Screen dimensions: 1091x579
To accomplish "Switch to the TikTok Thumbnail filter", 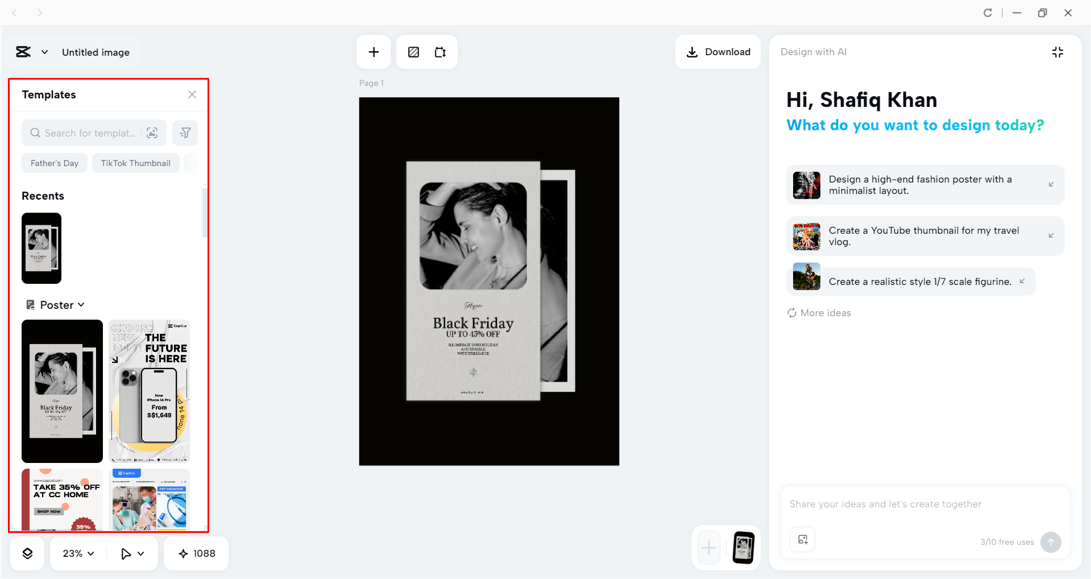I will coord(135,163).
